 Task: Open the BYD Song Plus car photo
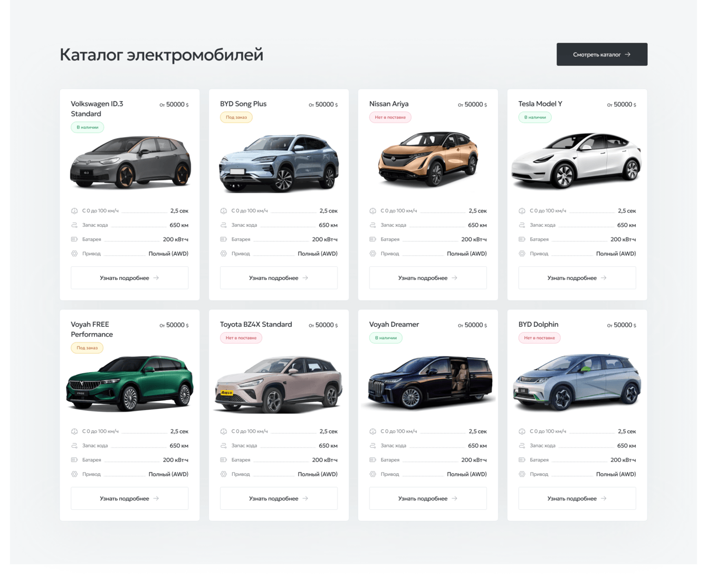(279, 163)
